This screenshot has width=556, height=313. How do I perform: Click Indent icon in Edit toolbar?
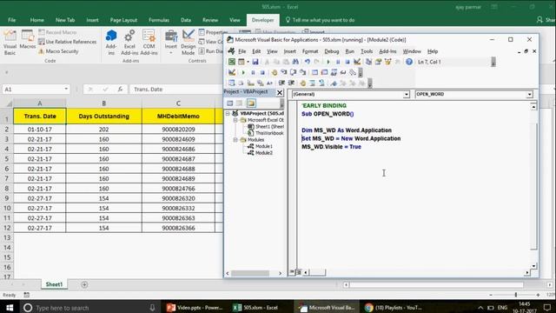(x=281, y=83)
